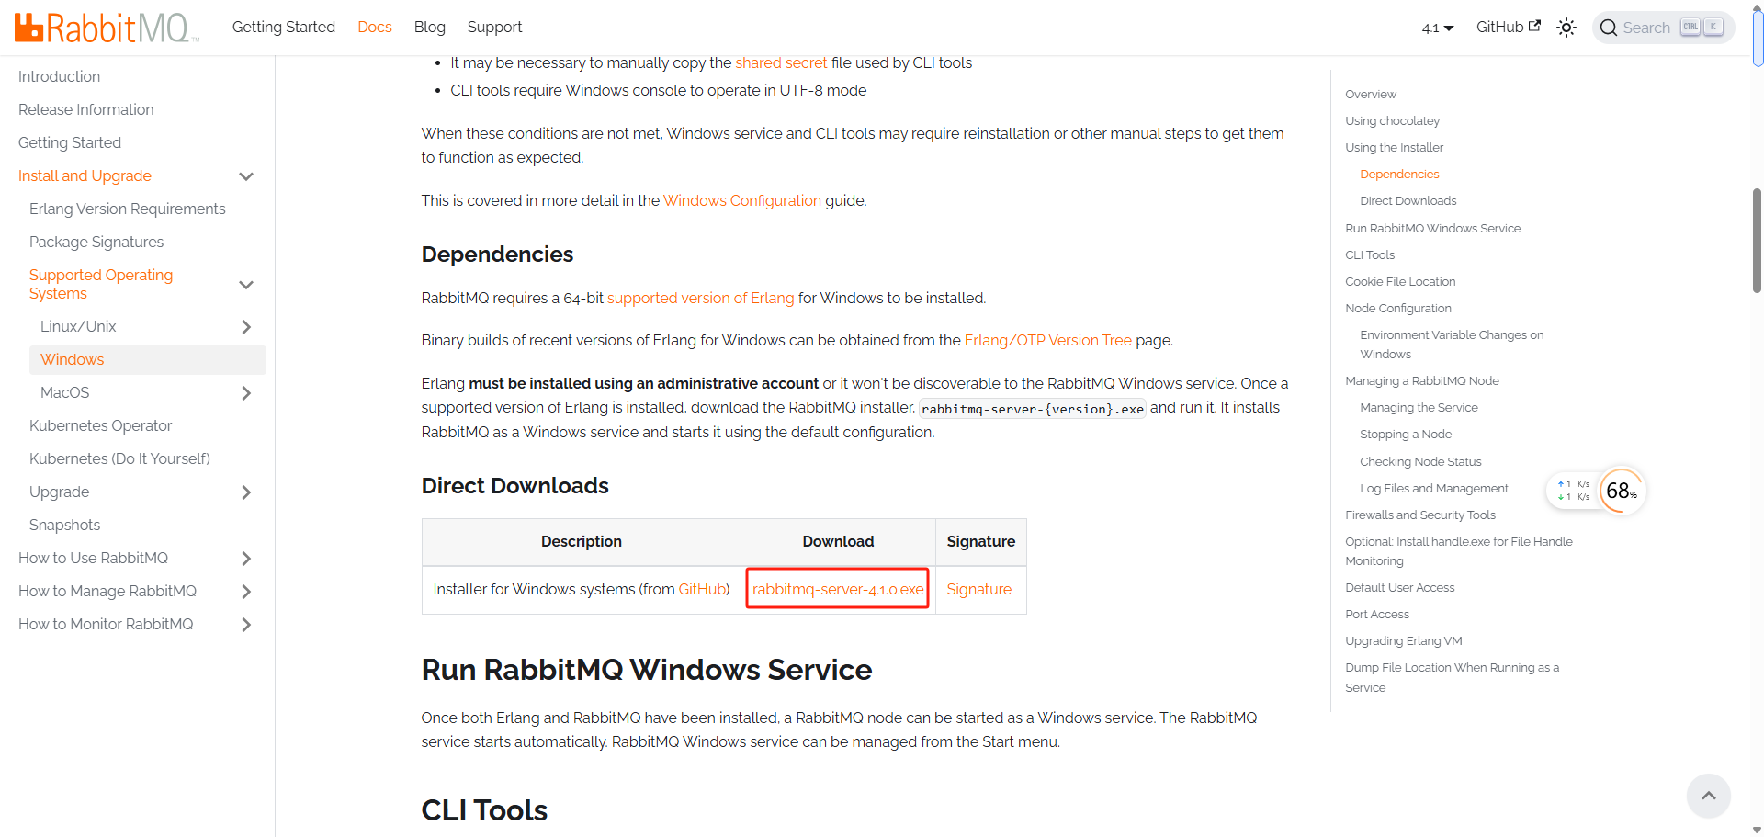
Task: Click the circular network speed monitor widget
Action: point(1622,492)
